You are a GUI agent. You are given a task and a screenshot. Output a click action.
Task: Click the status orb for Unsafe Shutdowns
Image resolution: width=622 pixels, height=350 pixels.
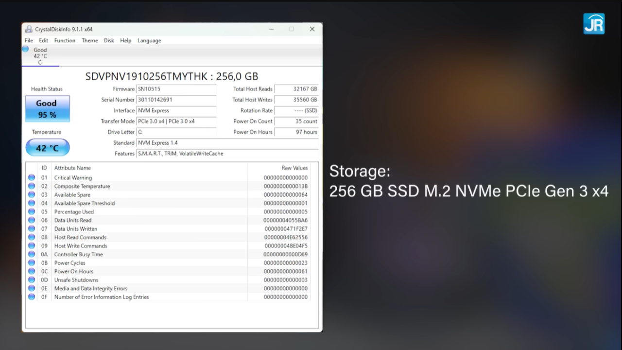click(x=32, y=280)
